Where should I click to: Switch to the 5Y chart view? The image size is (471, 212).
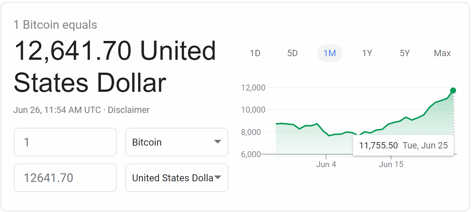404,53
